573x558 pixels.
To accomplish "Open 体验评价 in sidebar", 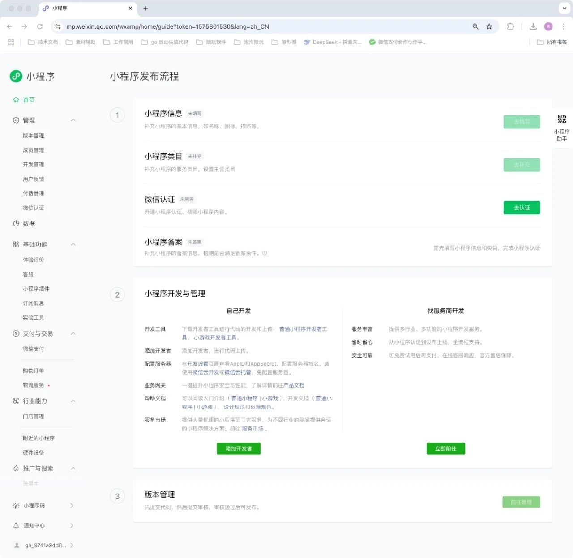I will pos(34,260).
